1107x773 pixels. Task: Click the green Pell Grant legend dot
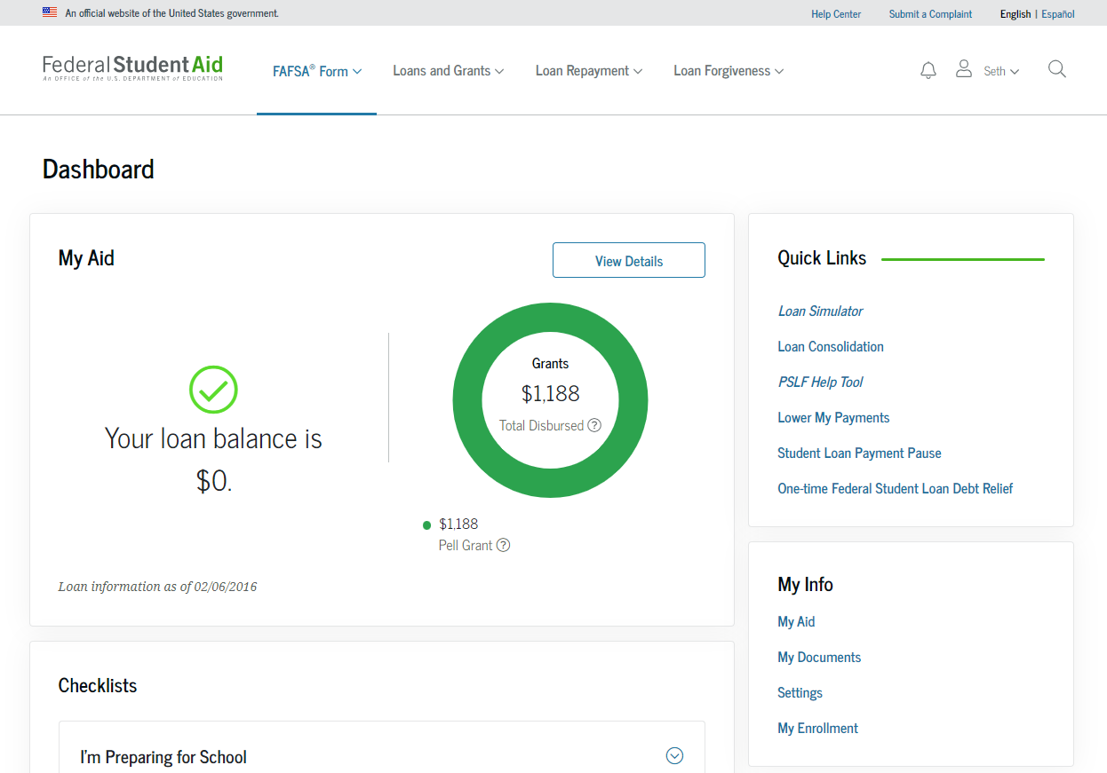[x=427, y=525]
